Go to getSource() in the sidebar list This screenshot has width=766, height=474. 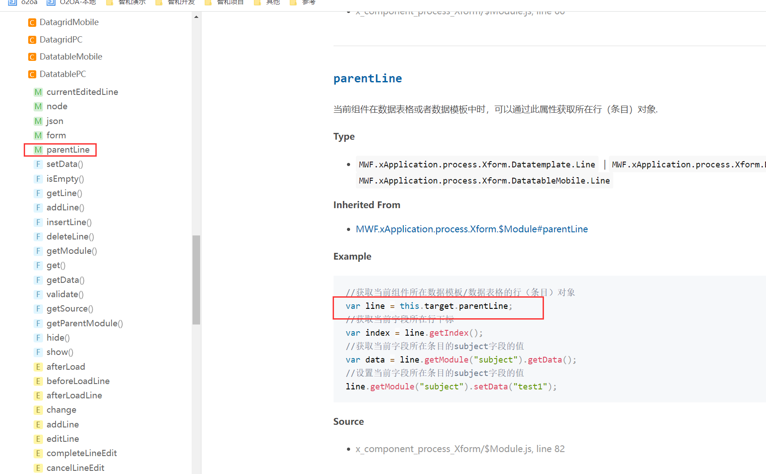coord(70,309)
